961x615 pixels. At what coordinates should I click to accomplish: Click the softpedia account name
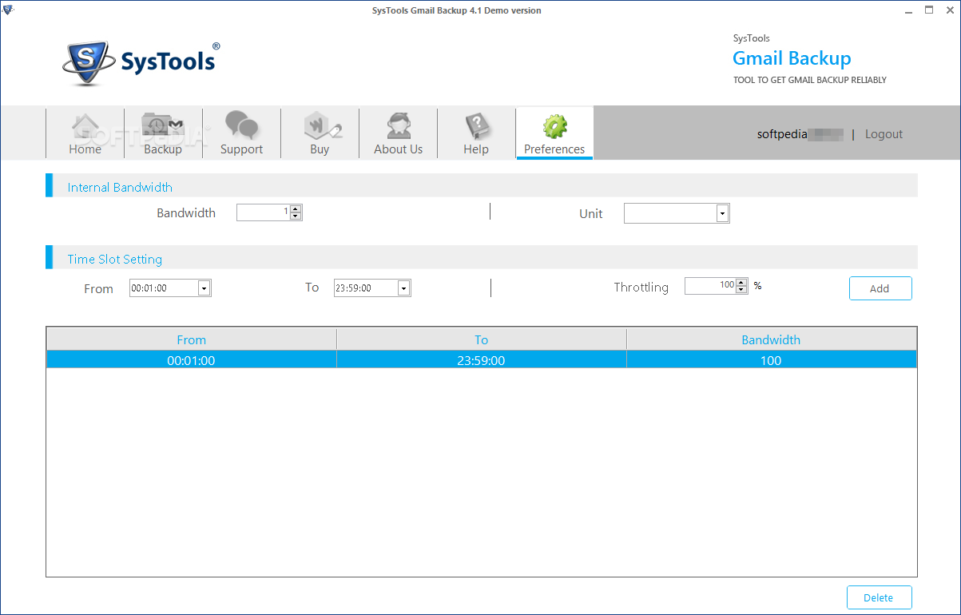[800, 134]
